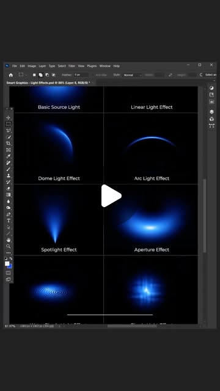Open the Plugins menu
Screen dimensions: 220x391
pyautogui.click(x=92, y=66)
